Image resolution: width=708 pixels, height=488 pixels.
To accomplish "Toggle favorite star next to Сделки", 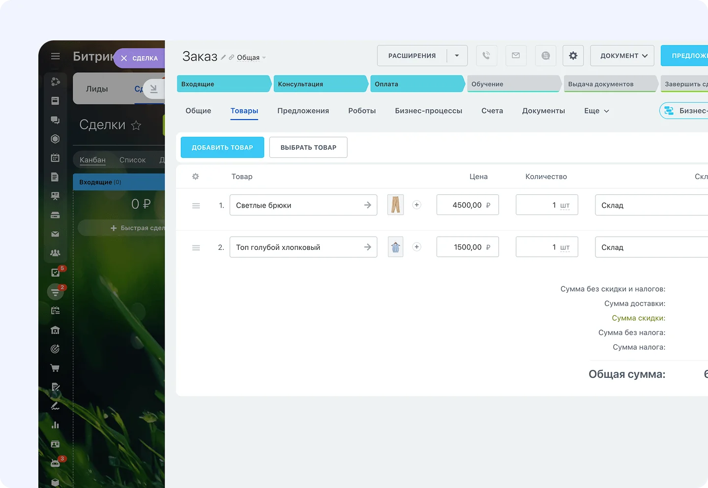I will coord(136,125).
